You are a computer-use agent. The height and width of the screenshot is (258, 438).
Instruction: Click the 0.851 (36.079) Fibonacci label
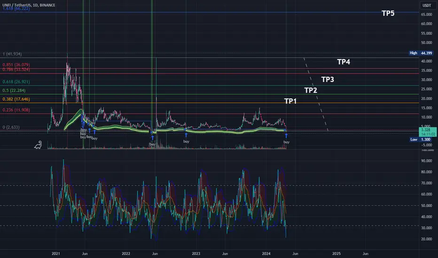16,65
